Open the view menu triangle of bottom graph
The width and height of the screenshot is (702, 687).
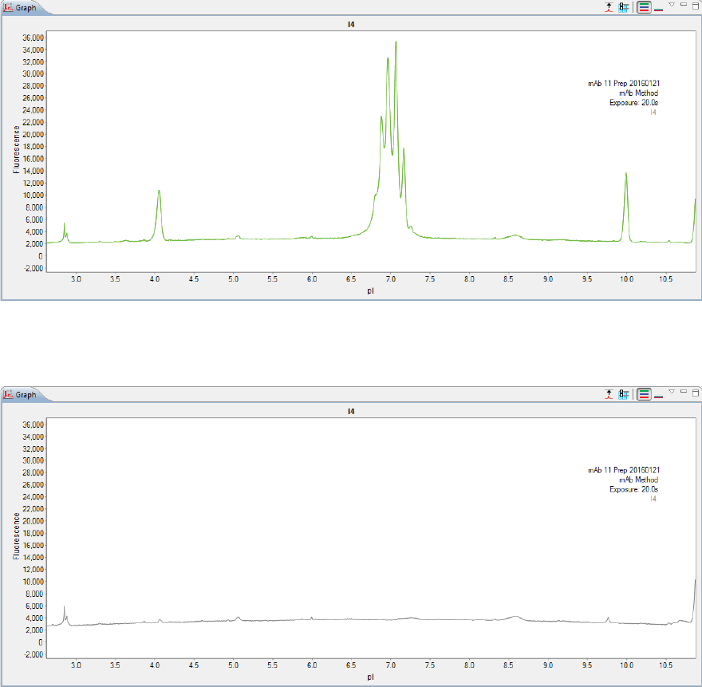click(x=672, y=392)
